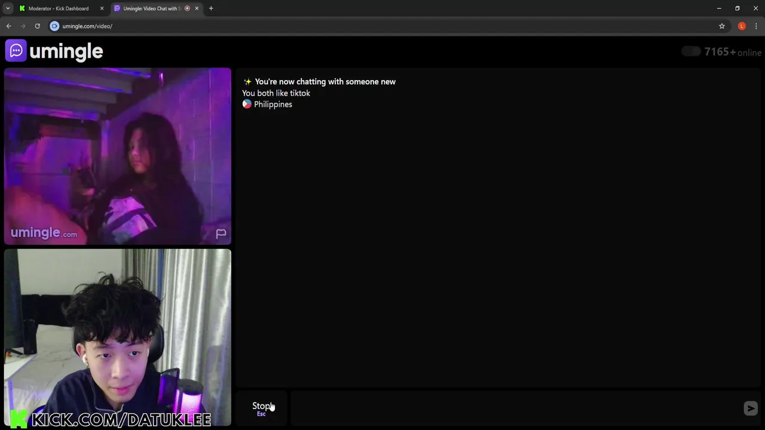This screenshot has width=765, height=430.
Task: Open the Chrome profile avatar
Action: pyautogui.click(x=742, y=26)
